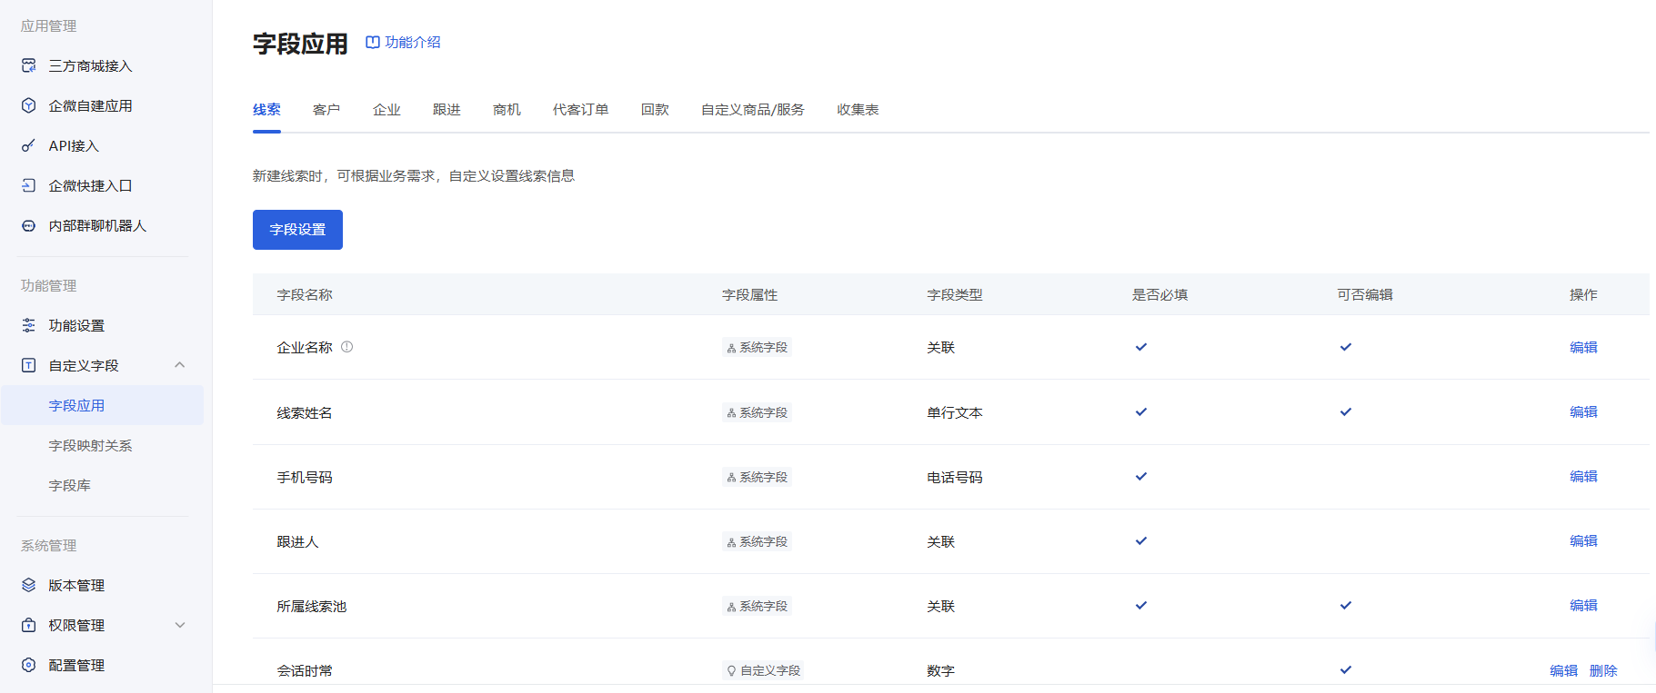This screenshot has width=1656, height=693.
Task: Click the 电话号码 type cell
Action: tap(955, 477)
